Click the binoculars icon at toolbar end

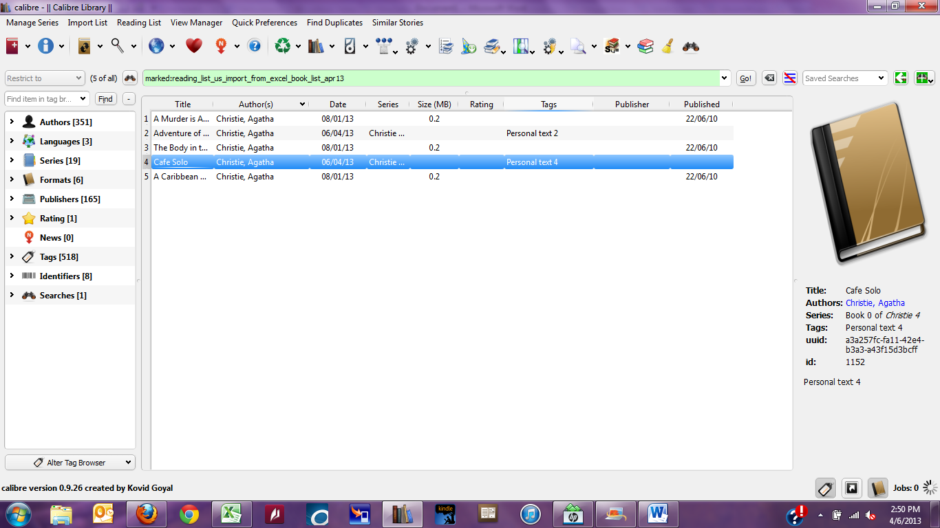click(x=691, y=46)
